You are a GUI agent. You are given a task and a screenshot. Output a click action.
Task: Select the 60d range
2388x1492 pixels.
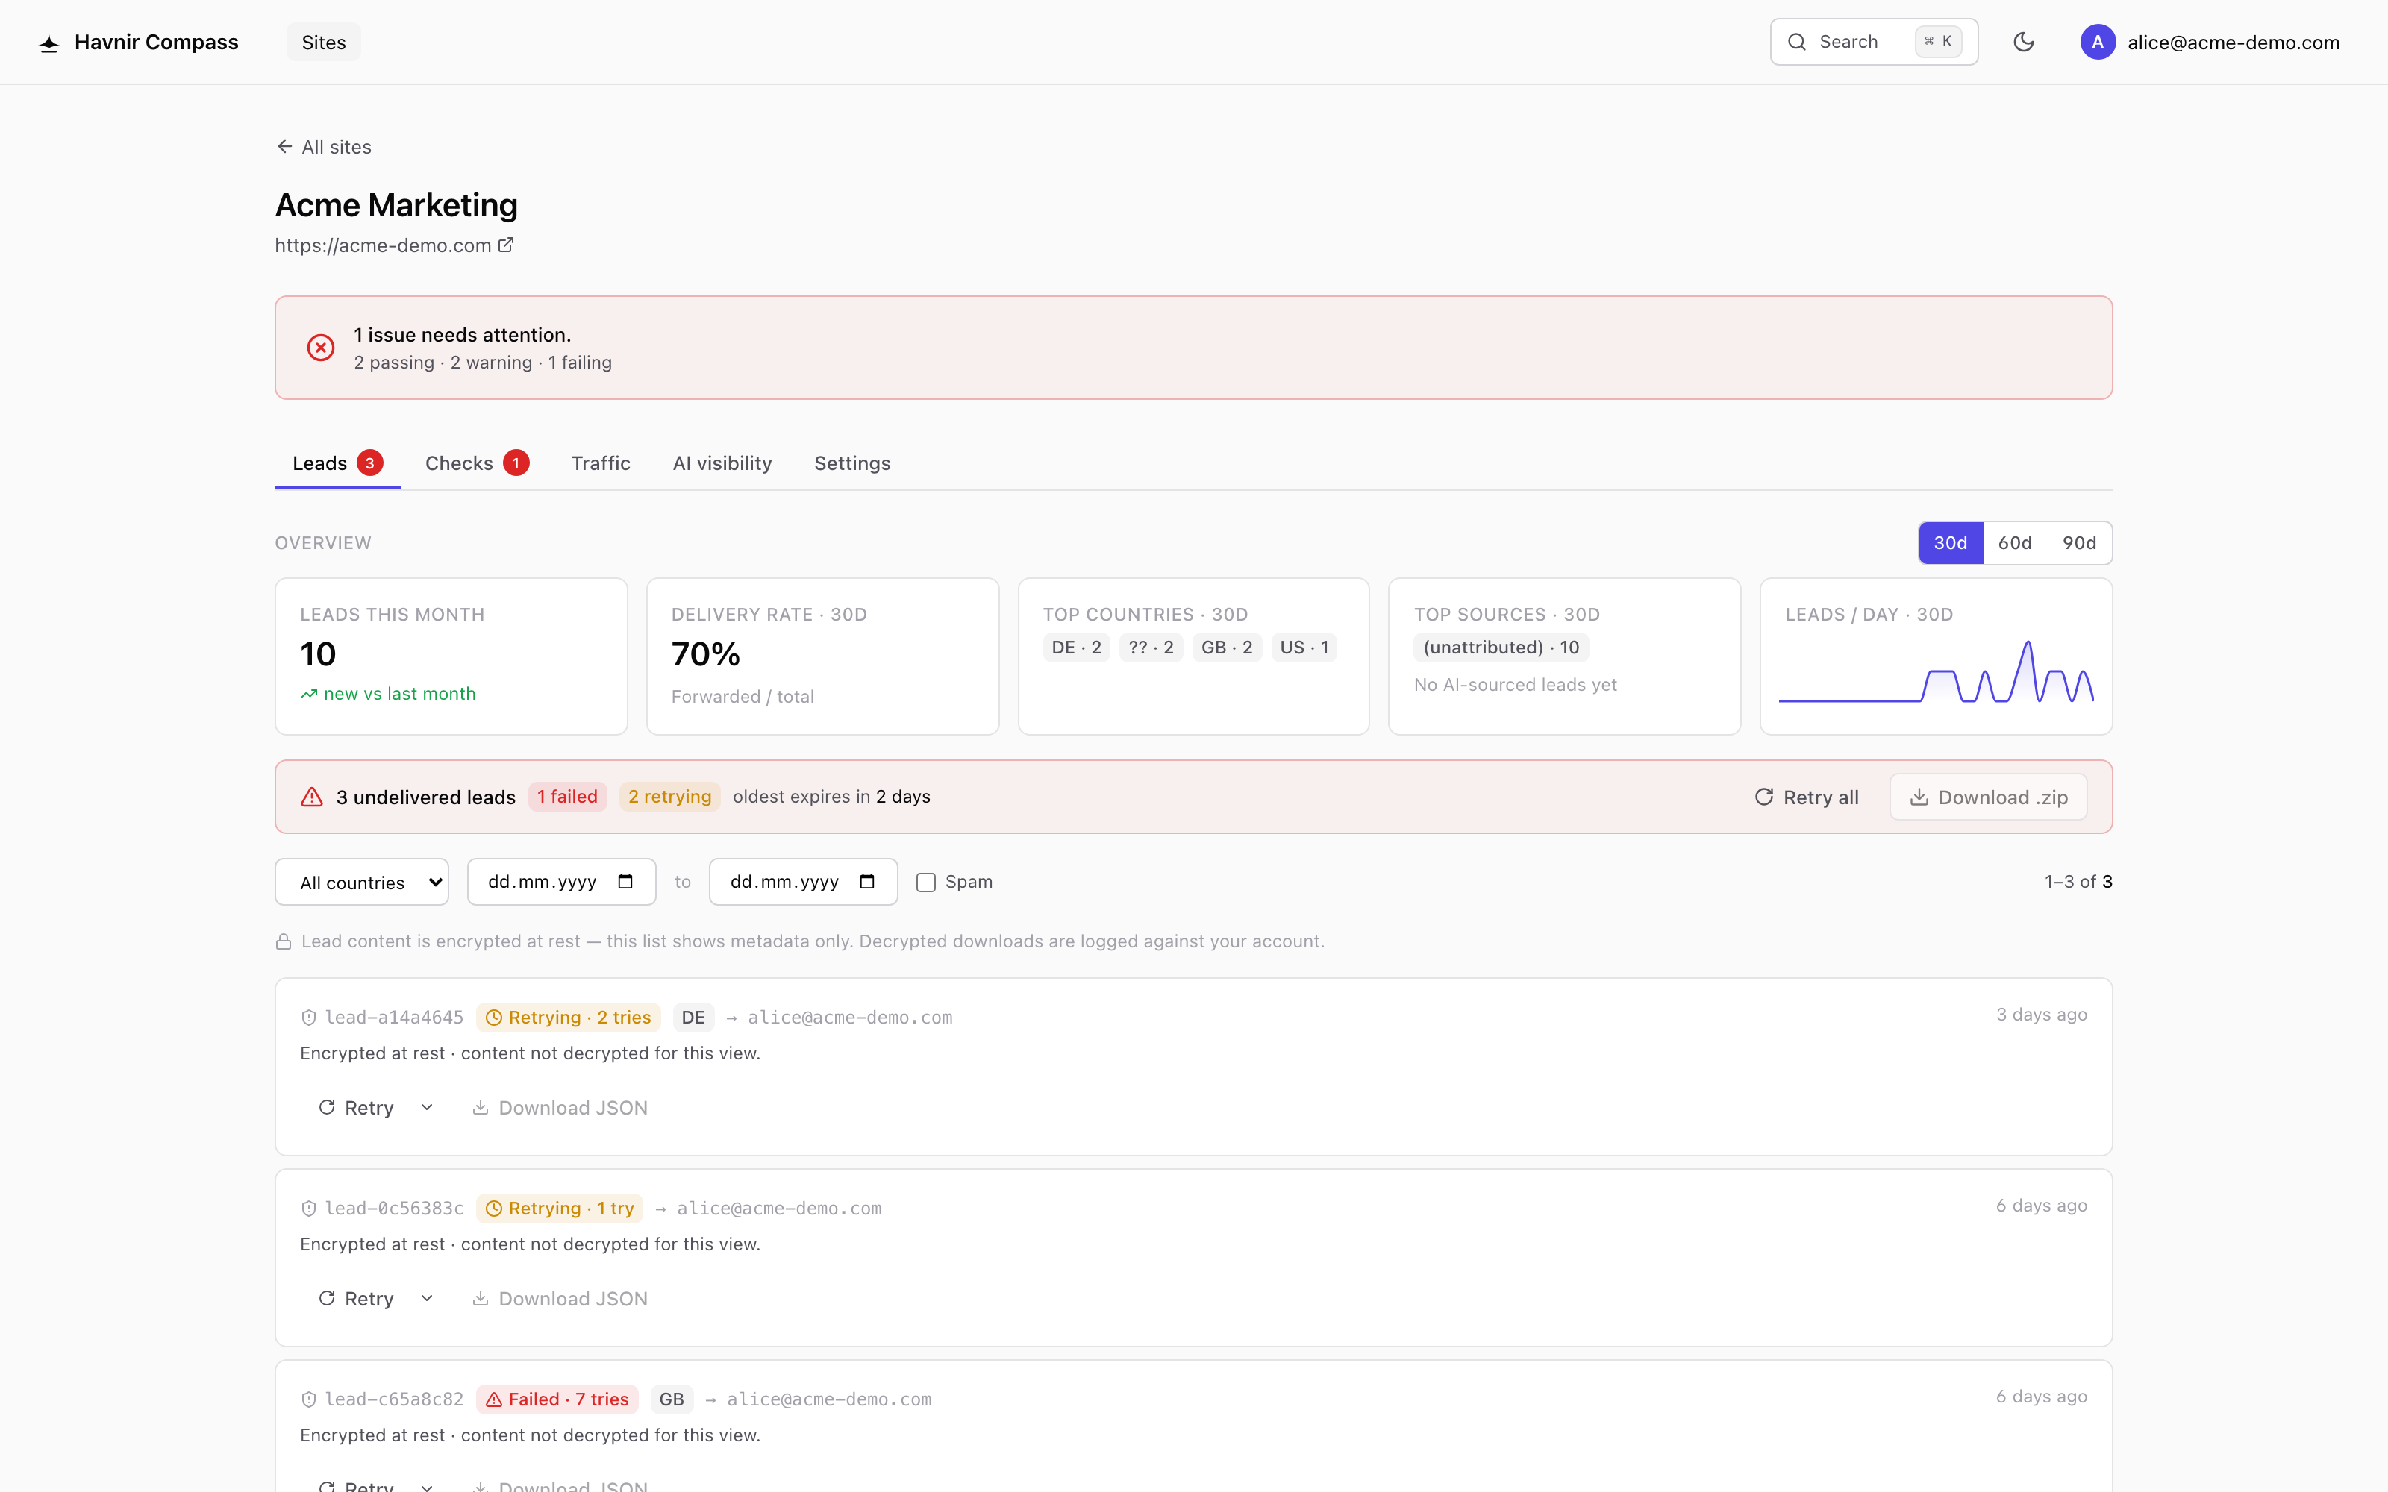tap(2014, 543)
